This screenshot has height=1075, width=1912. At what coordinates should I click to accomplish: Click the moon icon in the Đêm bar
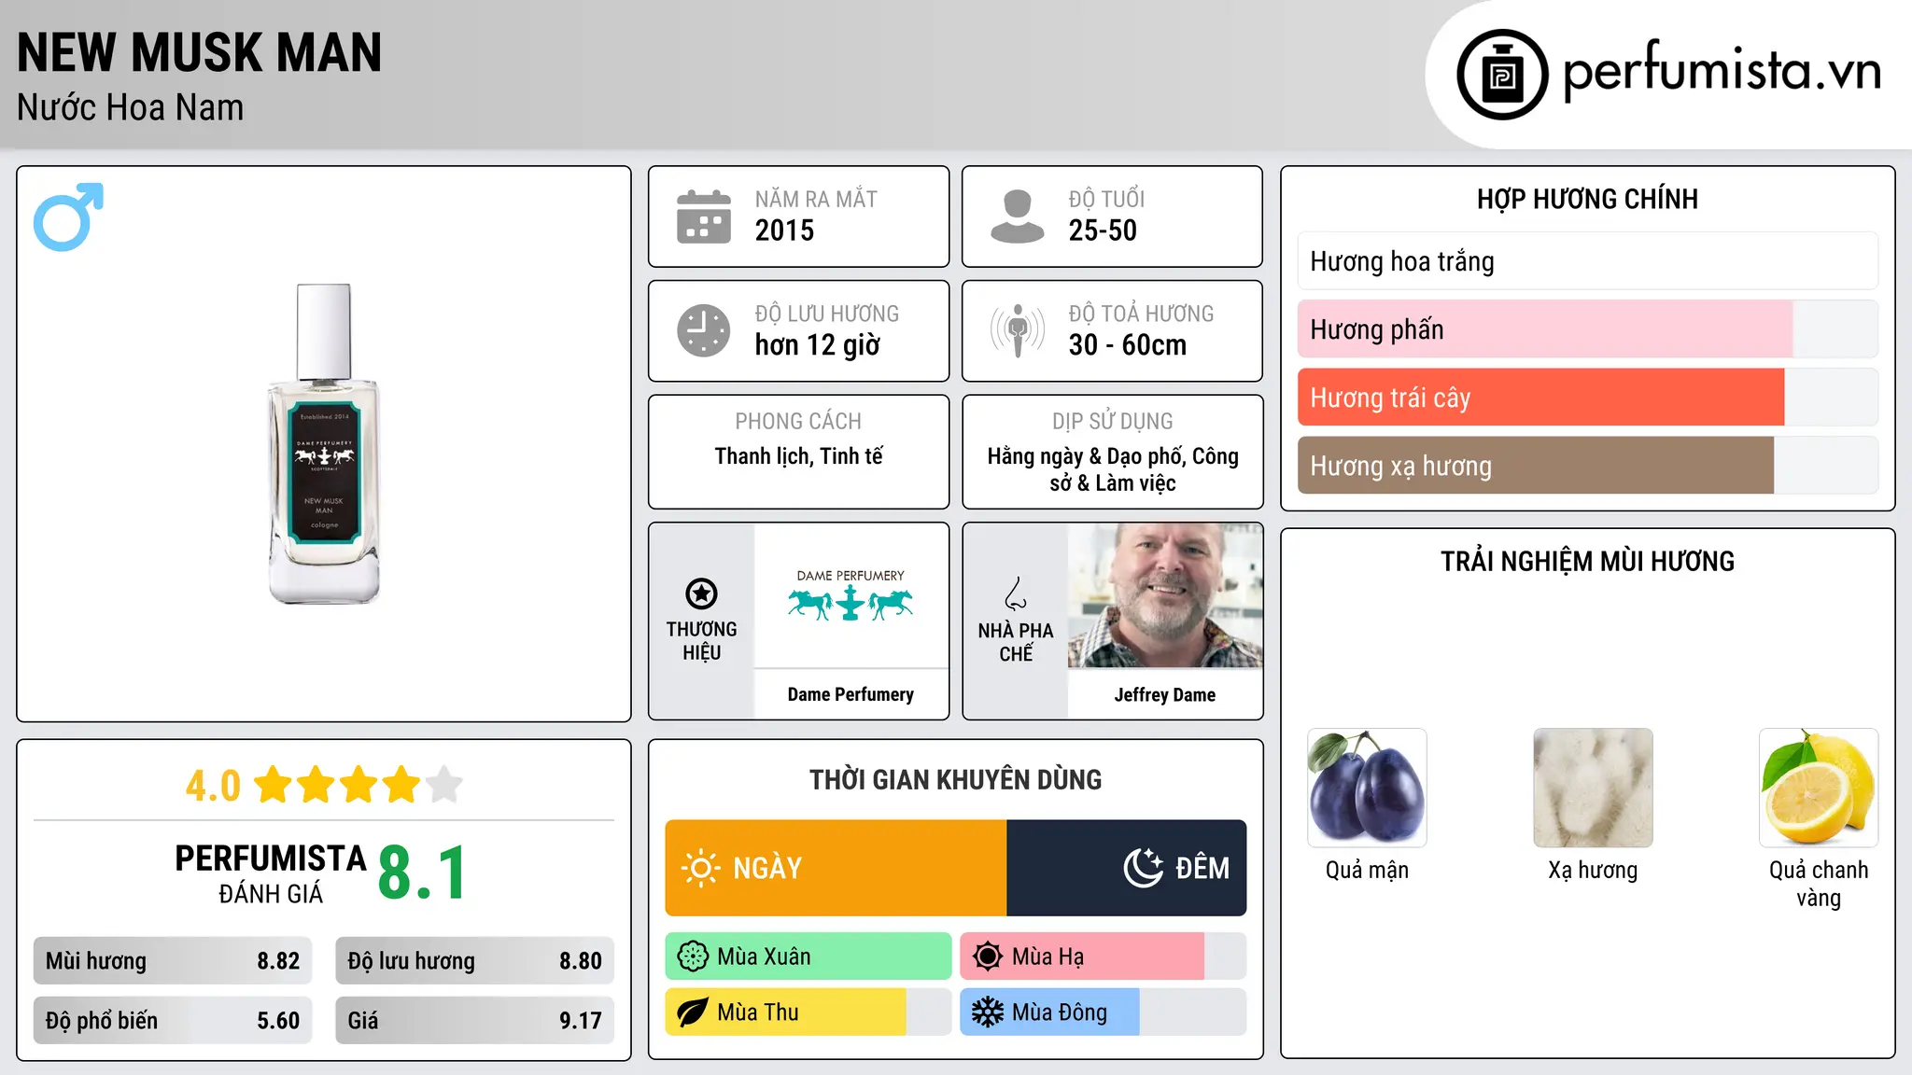tap(1143, 868)
